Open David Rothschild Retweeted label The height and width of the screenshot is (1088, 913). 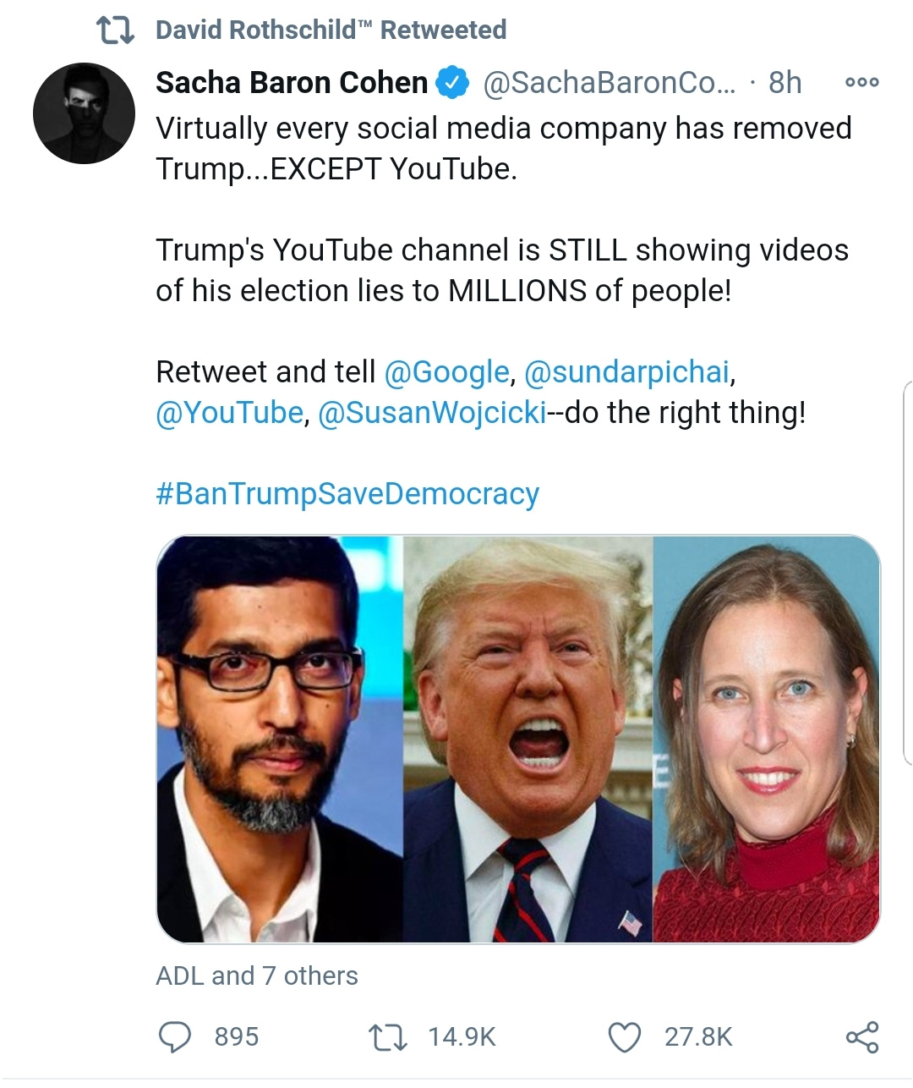tap(331, 30)
